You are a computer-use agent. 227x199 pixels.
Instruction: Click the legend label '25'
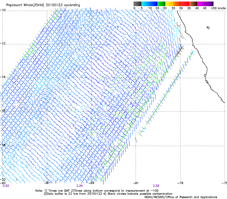173,8
